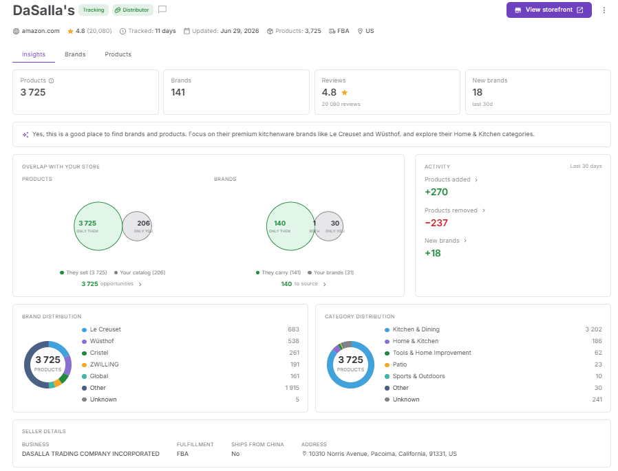The width and height of the screenshot is (618, 471).
Task: Open the 3 725 opportunities arrow
Action: [x=140, y=285]
